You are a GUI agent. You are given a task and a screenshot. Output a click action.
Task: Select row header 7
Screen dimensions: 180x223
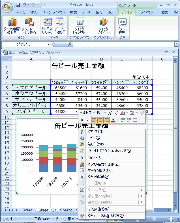(x=7, y=100)
